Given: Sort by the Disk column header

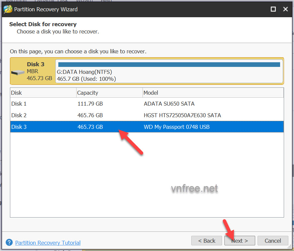Looking at the screenshot, I should pos(43,93).
